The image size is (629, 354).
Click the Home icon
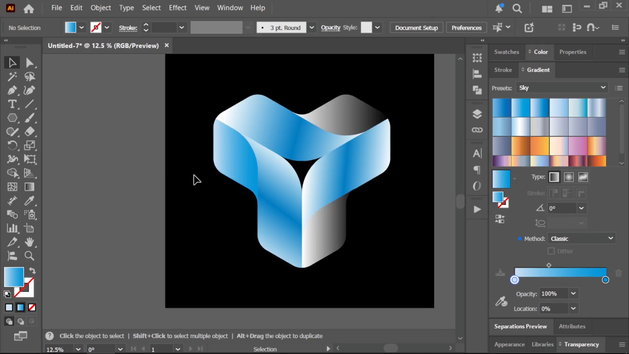coord(29,9)
